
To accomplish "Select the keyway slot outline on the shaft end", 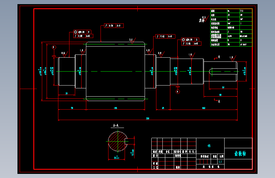I will tap(223, 72).
